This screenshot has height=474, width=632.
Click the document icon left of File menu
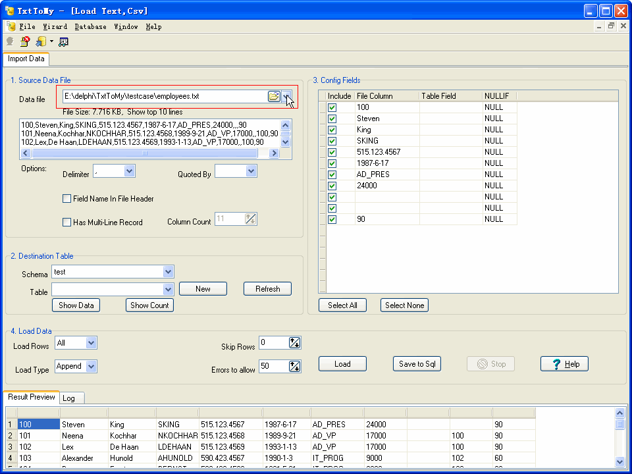[x=11, y=26]
